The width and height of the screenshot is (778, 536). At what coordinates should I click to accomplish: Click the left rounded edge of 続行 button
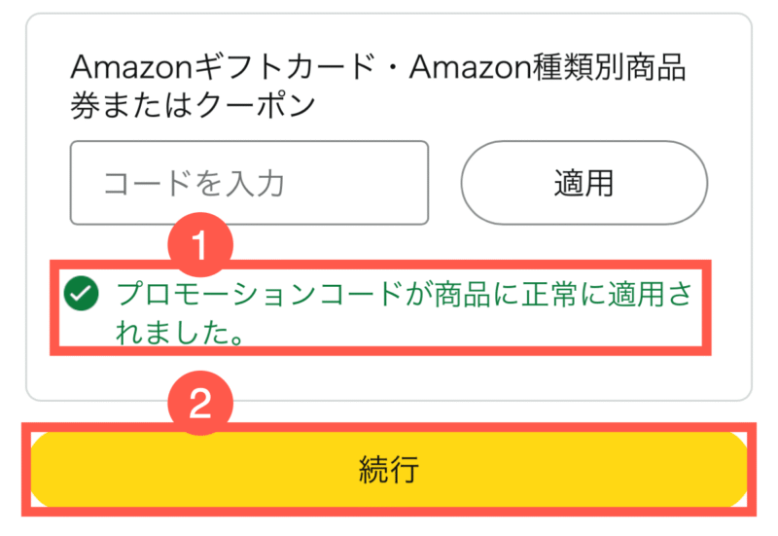50,469
